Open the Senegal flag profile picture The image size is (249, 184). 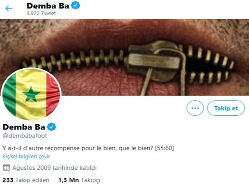pyautogui.click(x=31, y=94)
